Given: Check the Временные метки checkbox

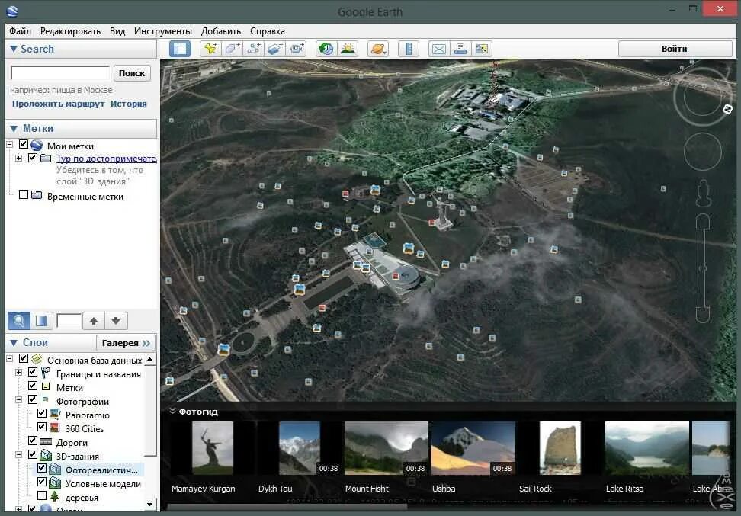Looking at the screenshot, I should pos(24,194).
